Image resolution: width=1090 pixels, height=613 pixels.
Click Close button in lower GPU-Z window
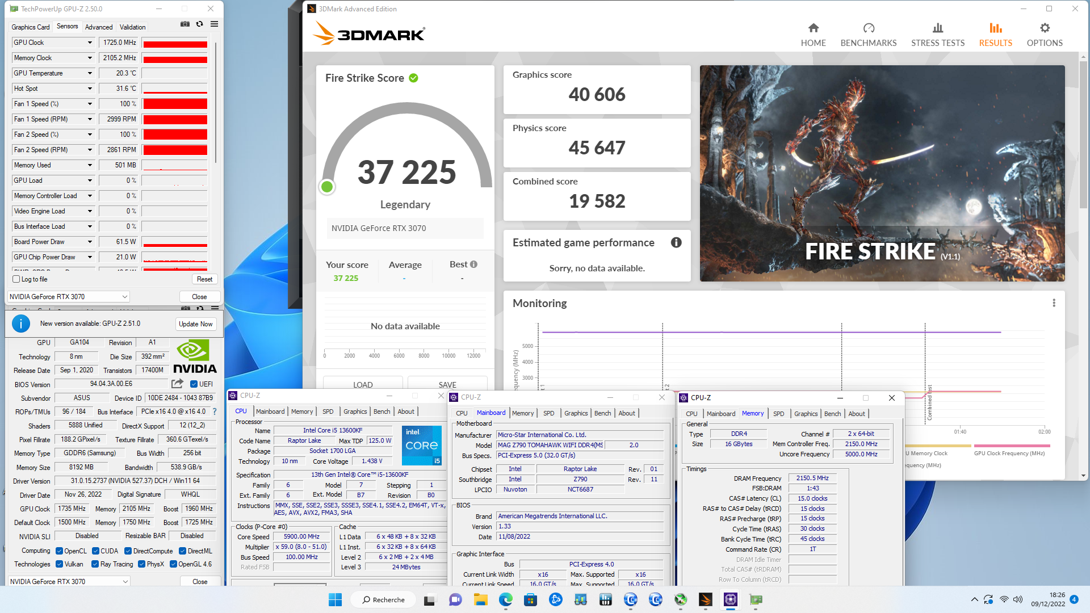200,582
